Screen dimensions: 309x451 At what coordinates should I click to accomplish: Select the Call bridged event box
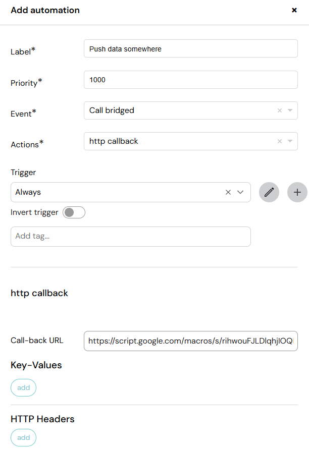click(x=191, y=110)
